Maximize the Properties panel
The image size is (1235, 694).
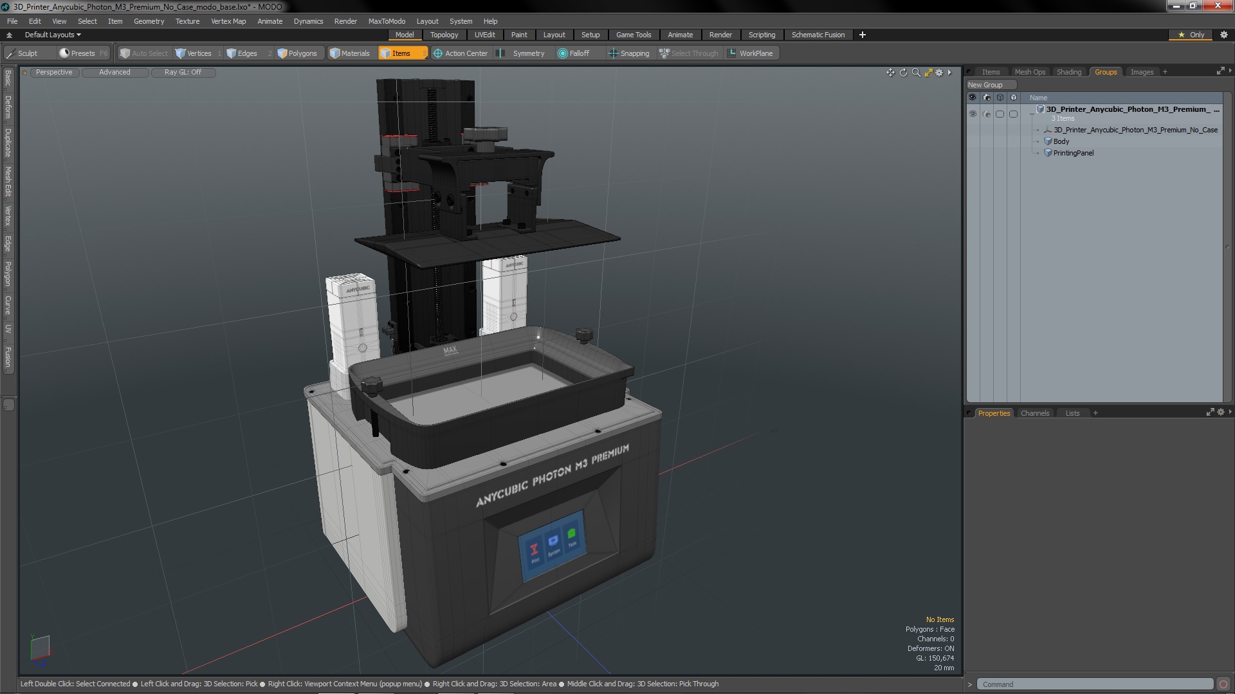click(1210, 413)
